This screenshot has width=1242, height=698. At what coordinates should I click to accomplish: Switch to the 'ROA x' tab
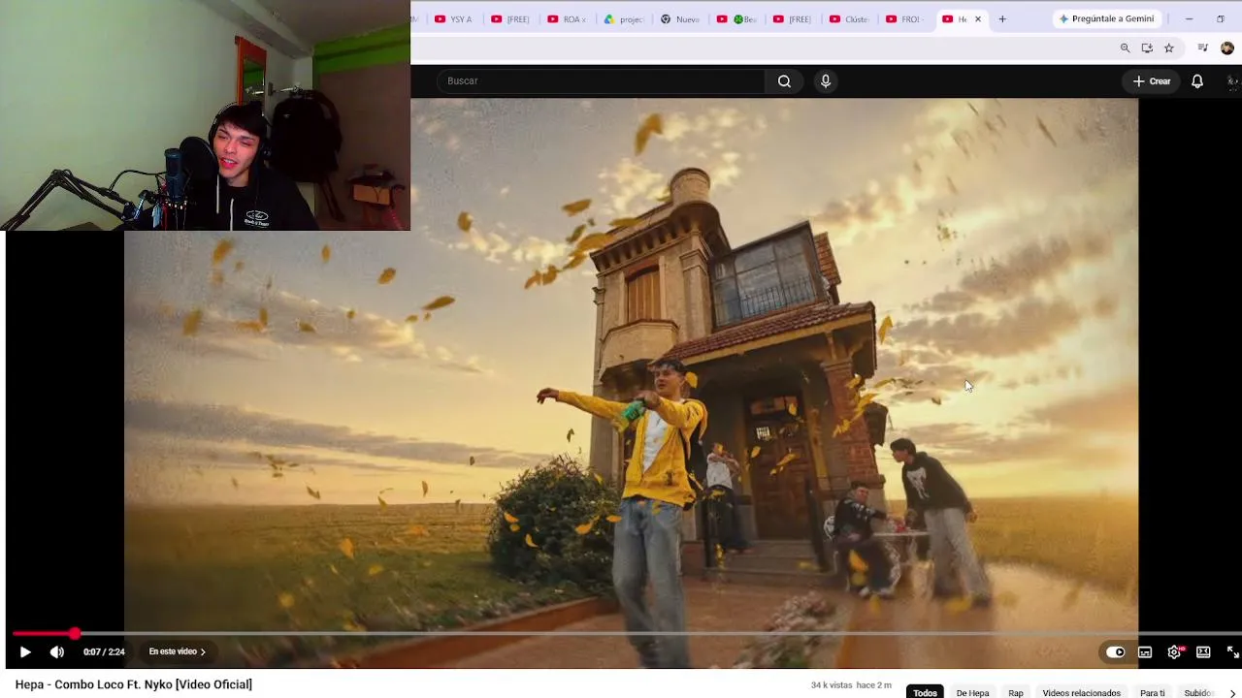point(567,18)
